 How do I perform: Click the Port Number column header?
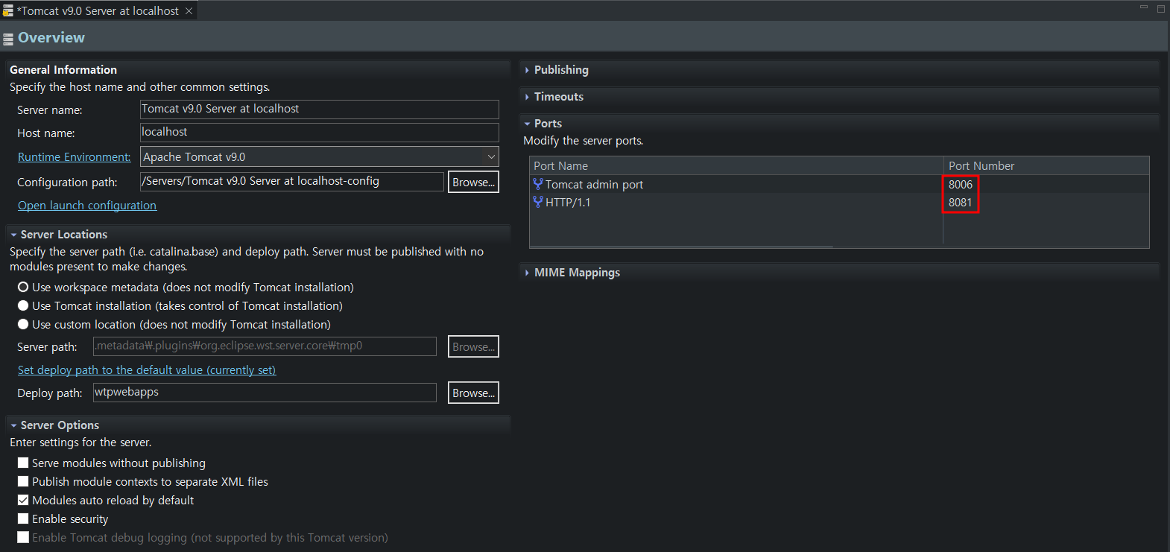coord(1046,165)
